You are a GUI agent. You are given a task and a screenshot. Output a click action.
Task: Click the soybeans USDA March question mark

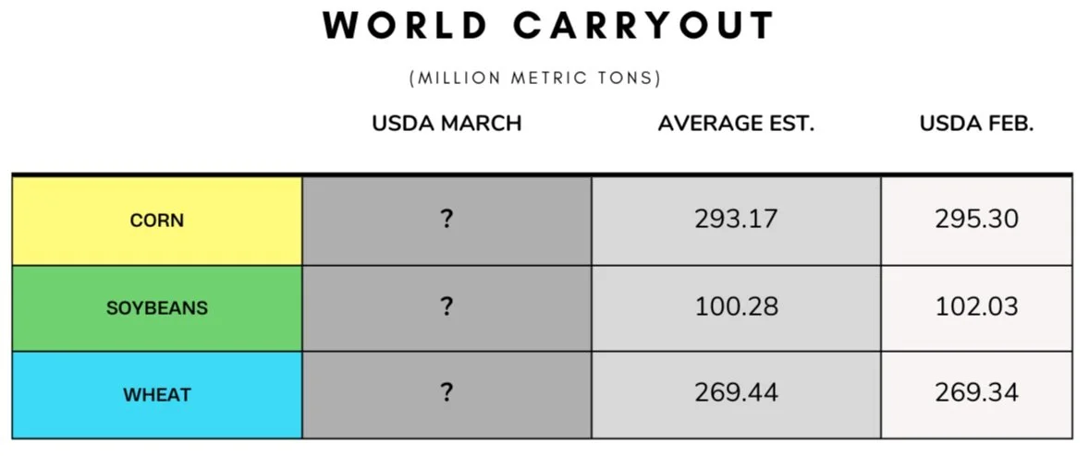[447, 306]
